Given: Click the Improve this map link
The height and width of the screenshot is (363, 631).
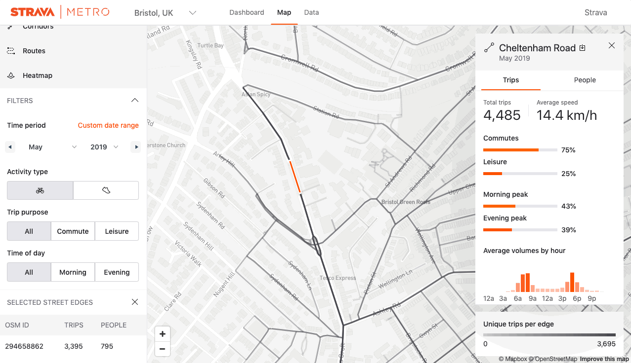Looking at the screenshot, I should click(x=604, y=359).
